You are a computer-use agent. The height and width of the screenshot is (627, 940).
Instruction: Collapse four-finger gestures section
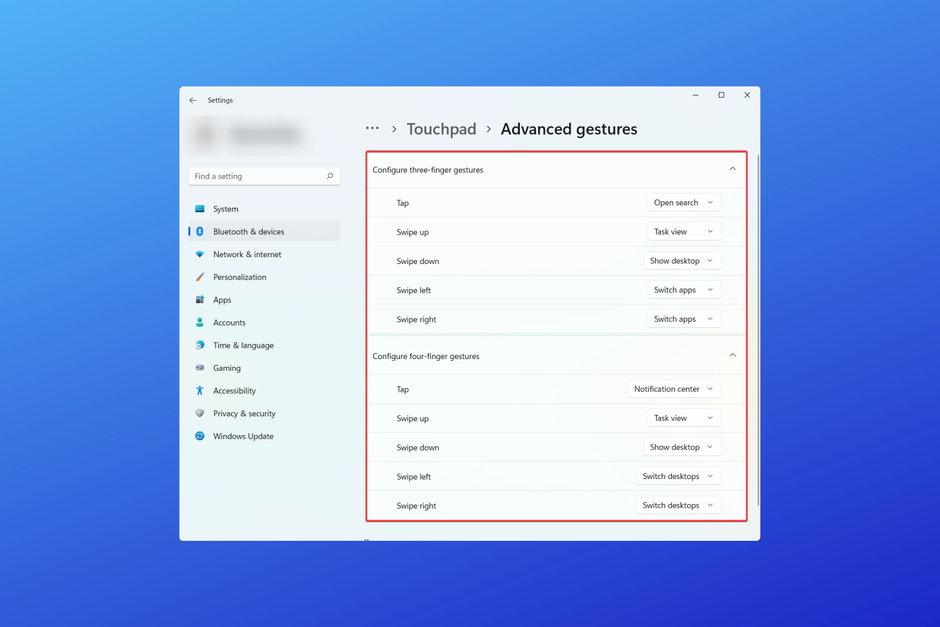point(732,355)
